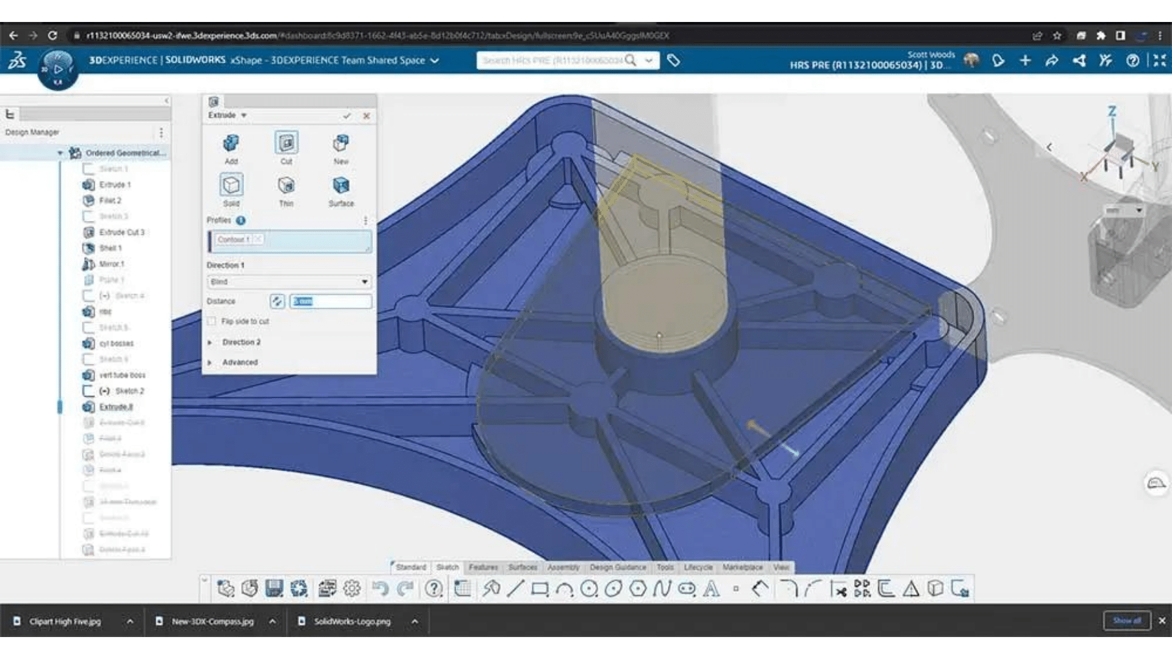This screenshot has width=1172, height=659.
Task: Switch to the Assembly tab
Action: tap(563, 567)
